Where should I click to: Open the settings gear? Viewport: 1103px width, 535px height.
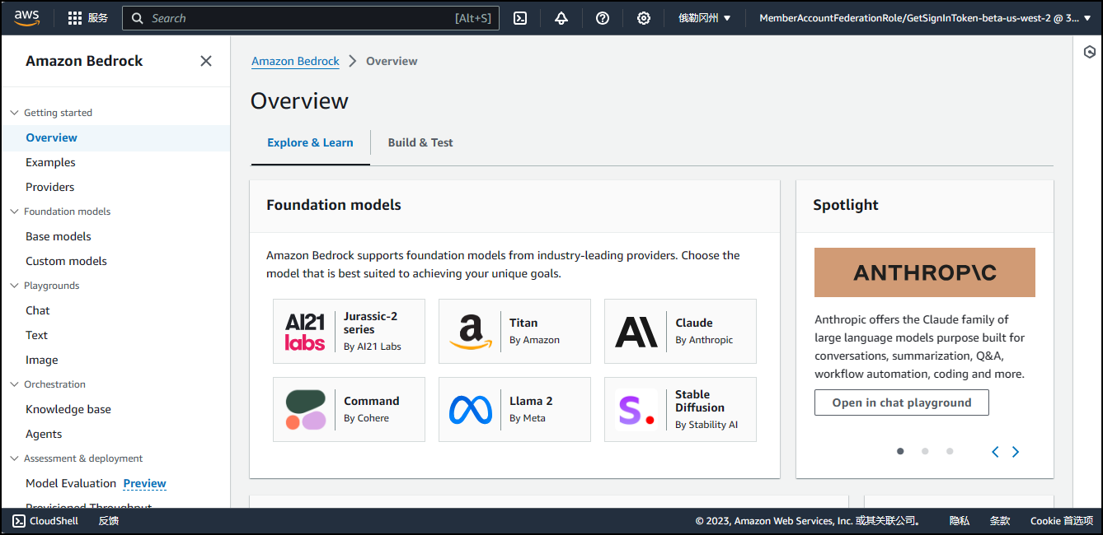644,18
